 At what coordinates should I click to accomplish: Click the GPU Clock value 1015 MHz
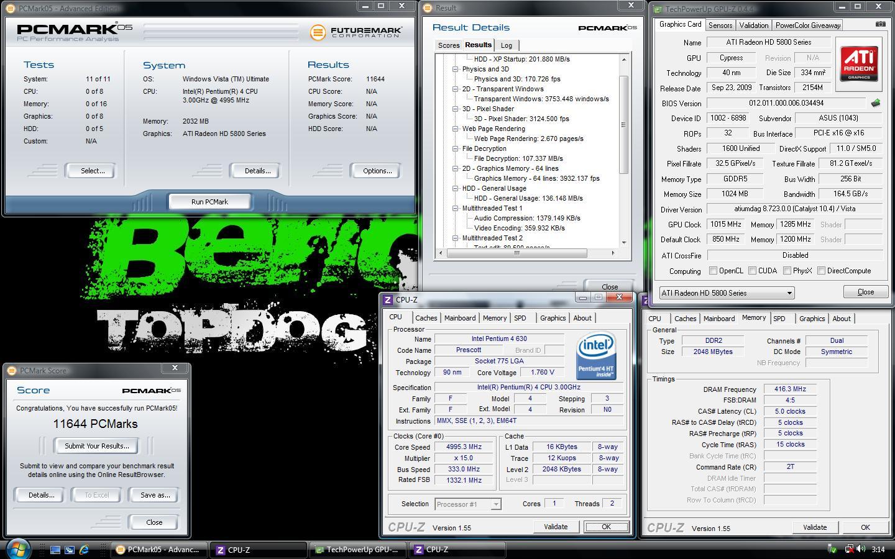click(727, 224)
